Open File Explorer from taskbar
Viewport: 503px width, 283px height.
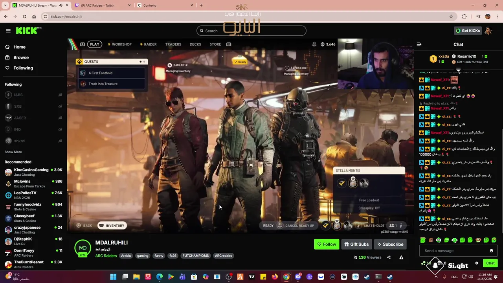136,277
